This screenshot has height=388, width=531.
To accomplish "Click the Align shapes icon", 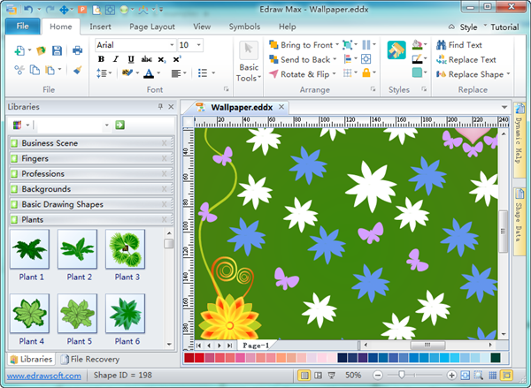I will (348, 59).
